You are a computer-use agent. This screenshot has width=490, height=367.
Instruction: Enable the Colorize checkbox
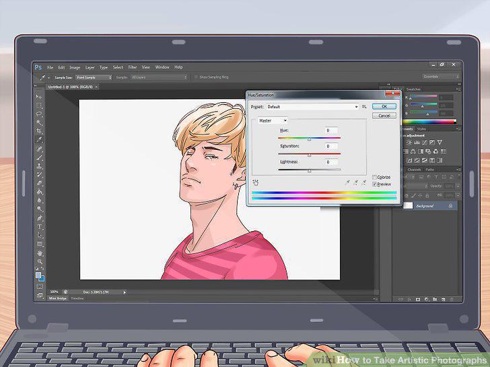(x=374, y=177)
